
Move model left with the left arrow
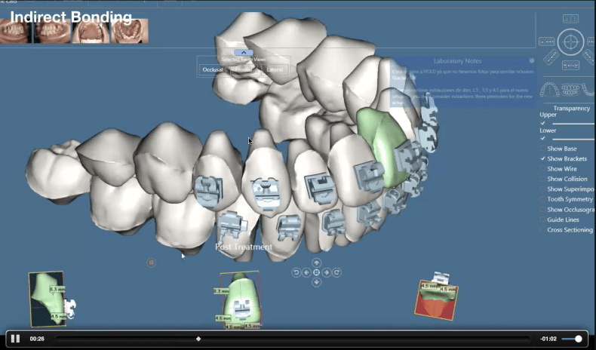pyautogui.click(x=306, y=272)
